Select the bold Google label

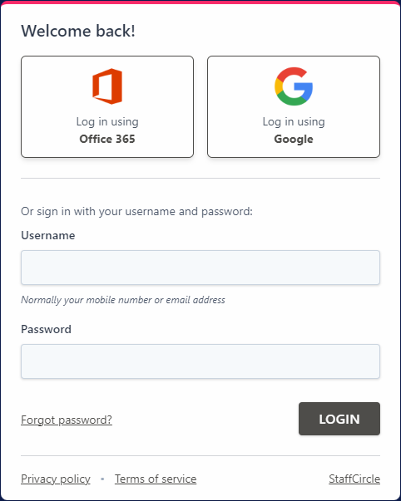pos(294,140)
